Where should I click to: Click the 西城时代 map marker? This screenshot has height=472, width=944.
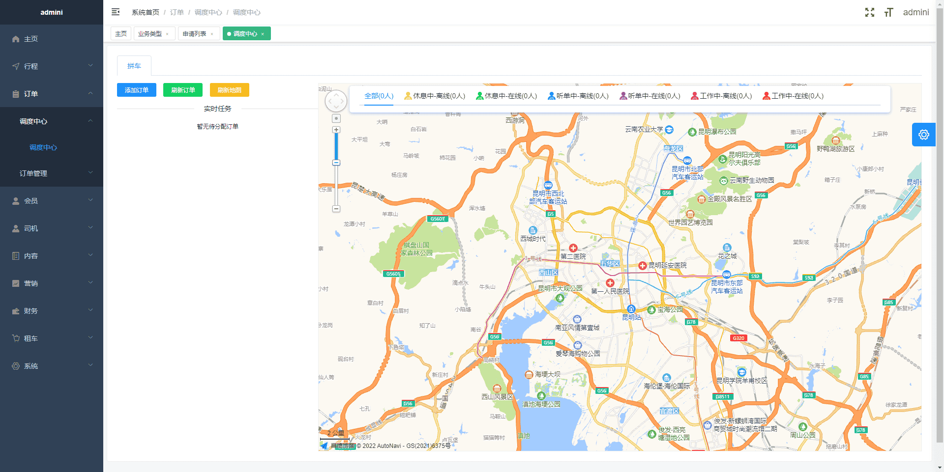click(x=533, y=230)
